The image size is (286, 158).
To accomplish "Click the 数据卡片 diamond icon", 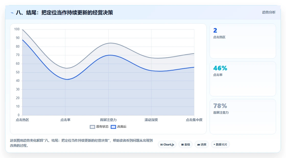I will click(214, 144).
